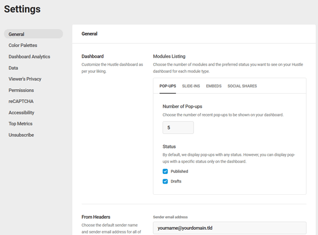This screenshot has width=318, height=235.
Task: Go to Dashboard Analytics section
Action: (x=29, y=57)
